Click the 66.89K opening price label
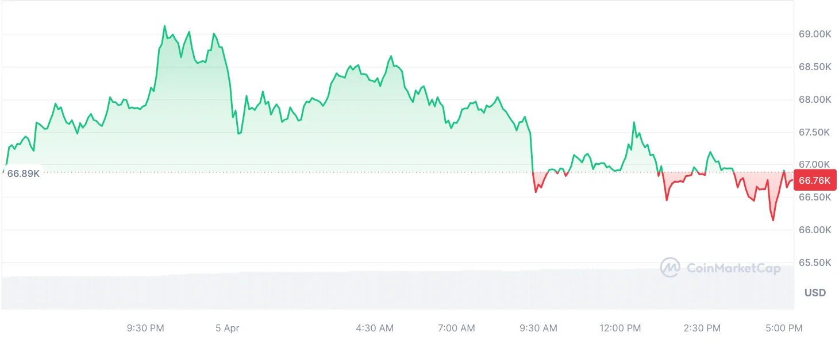839x340 pixels. 23,173
